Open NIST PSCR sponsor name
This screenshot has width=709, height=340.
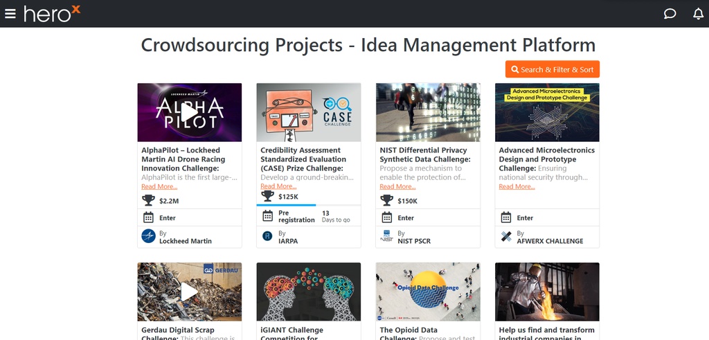click(x=414, y=241)
